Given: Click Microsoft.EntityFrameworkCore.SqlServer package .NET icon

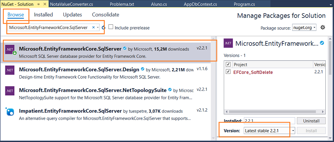Looking at the screenshot, I should (x=10, y=50).
